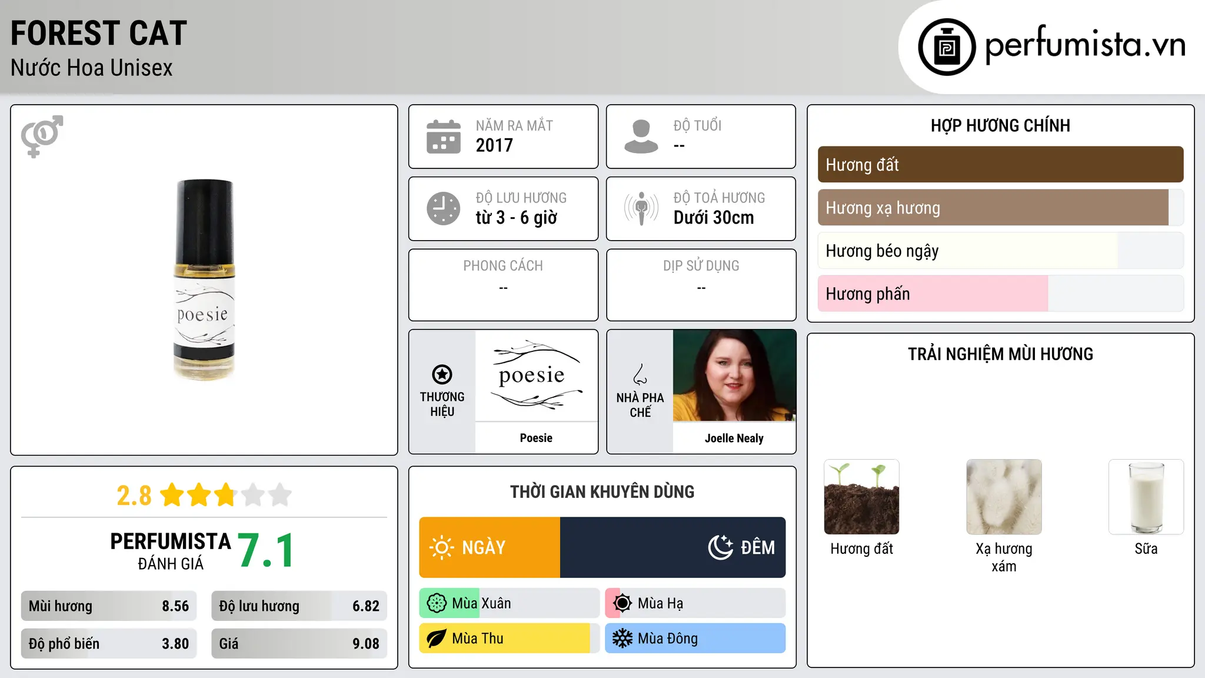Click the FOREST CAT title
The image size is (1205, 678).
(x=98, y=33)
